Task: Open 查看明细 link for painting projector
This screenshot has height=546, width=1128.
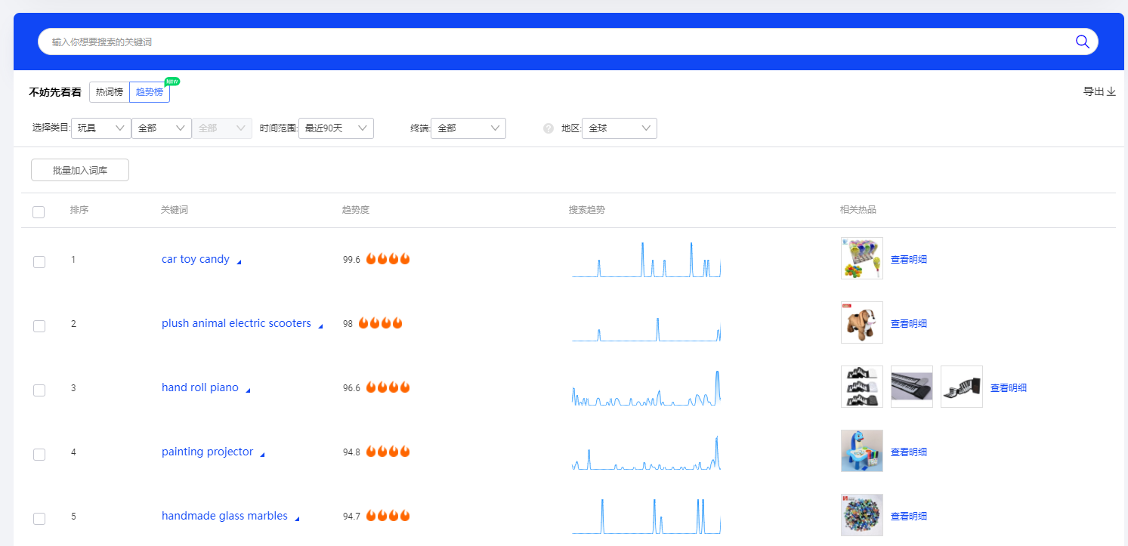Action: (909, 451)
